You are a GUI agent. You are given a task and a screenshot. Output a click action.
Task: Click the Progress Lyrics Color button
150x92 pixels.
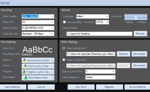pyautogui.click(x=36, y=72)
